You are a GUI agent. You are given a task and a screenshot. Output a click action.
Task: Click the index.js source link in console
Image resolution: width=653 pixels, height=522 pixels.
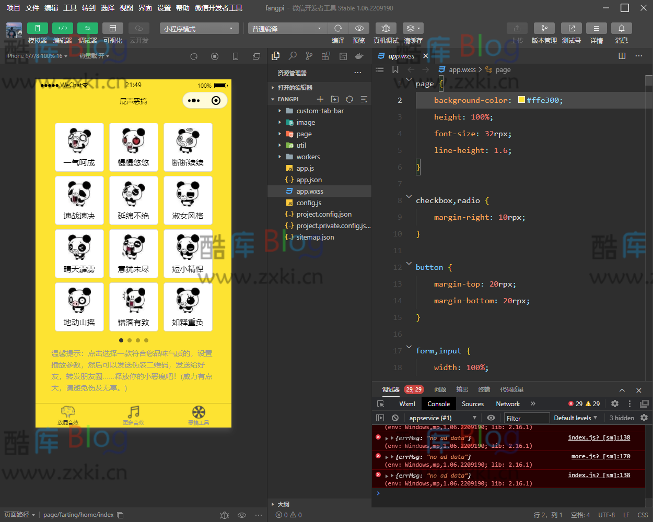click(599, 438)
